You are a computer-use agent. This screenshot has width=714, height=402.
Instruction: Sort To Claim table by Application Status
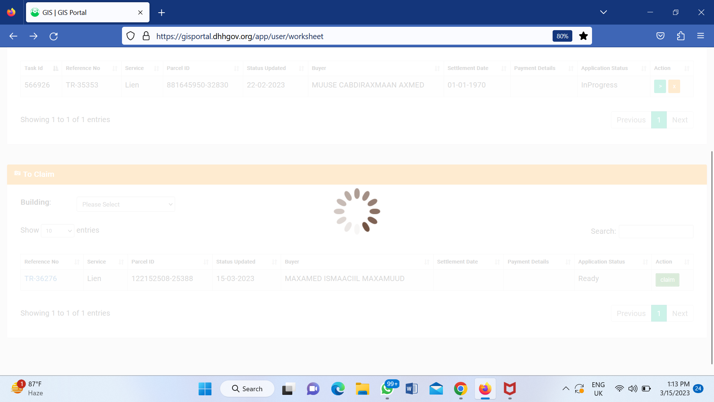point(613,262)
